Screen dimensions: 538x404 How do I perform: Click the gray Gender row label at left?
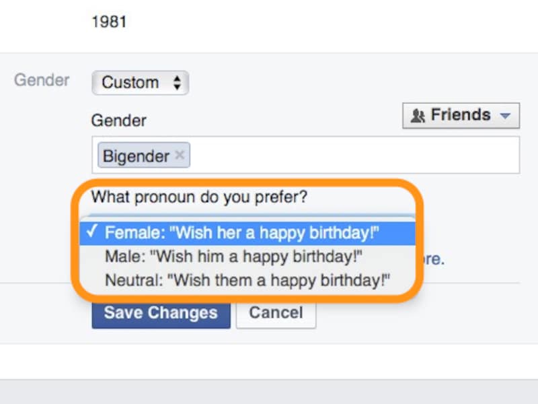coord(42,80)
